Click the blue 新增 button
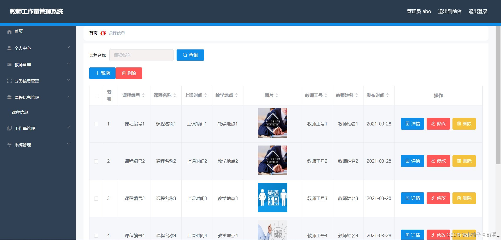This screenshot has width=501, height=240. pyautogui.click(x=102, y=73)
